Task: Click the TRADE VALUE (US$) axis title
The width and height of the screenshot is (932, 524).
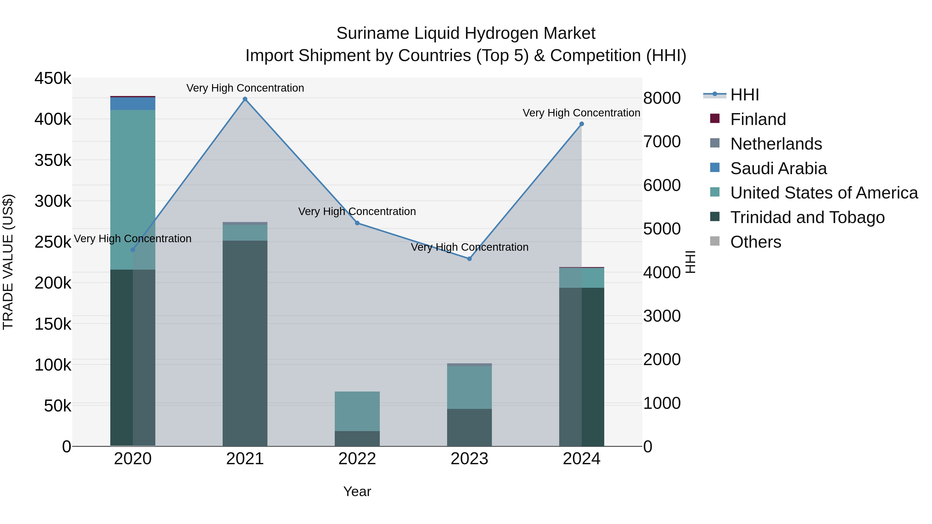Action: click(x=8, y=262)
